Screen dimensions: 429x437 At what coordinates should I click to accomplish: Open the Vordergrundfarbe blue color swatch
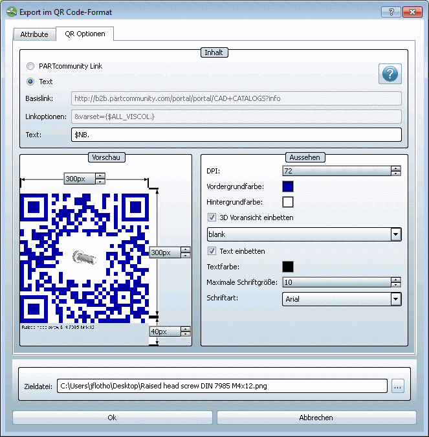288,186
